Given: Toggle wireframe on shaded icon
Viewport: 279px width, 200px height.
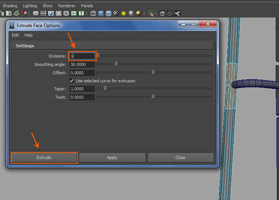Looking at the screenshot, I should pyautogui.click(x=108, y=14).
